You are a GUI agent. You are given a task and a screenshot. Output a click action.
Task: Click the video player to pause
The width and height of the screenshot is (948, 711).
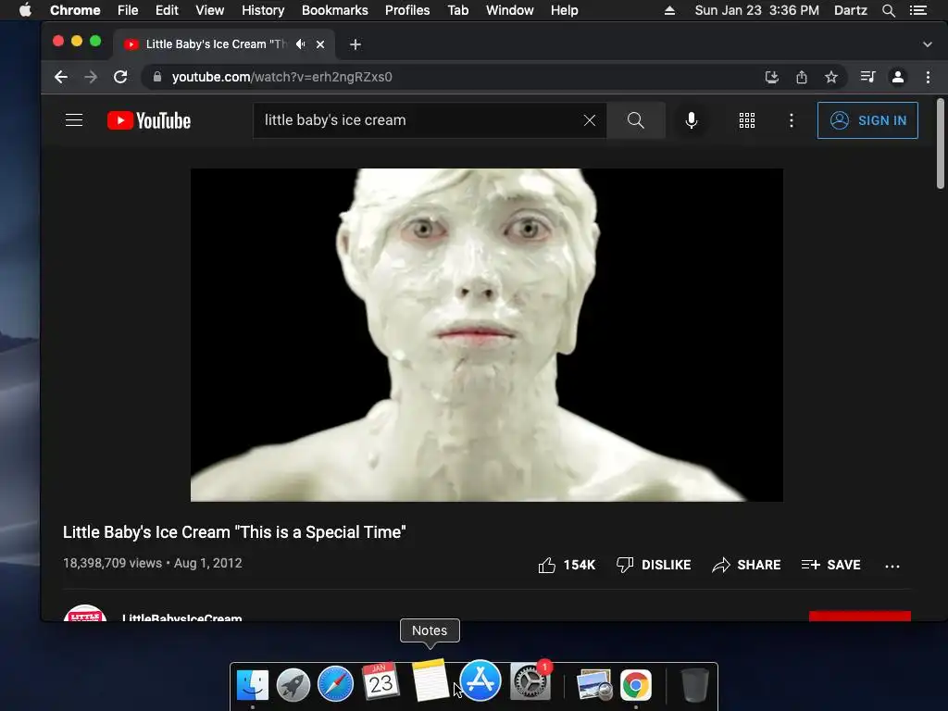(x=487, y=335)
